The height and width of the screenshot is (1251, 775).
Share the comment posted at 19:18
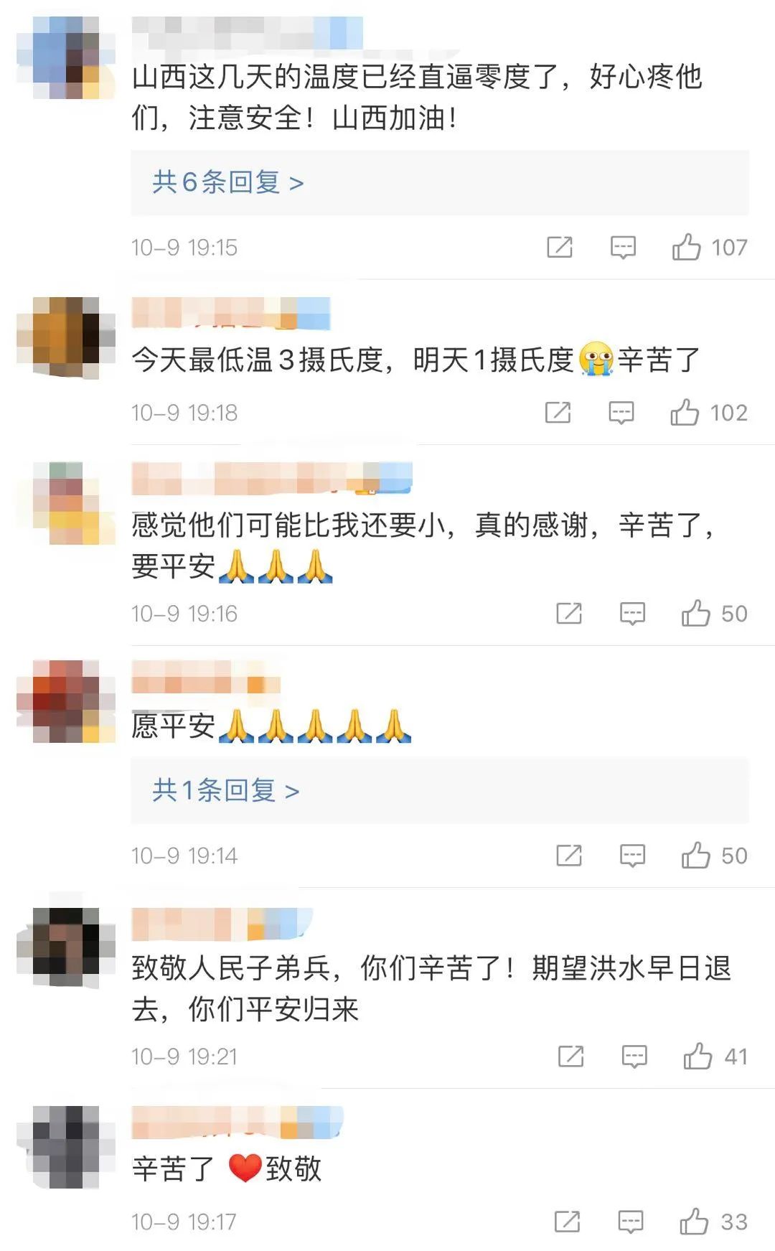click(x=558, y=412)
